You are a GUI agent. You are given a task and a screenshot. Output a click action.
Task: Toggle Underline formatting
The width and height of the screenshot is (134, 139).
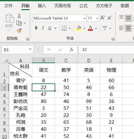coord(50,28)
